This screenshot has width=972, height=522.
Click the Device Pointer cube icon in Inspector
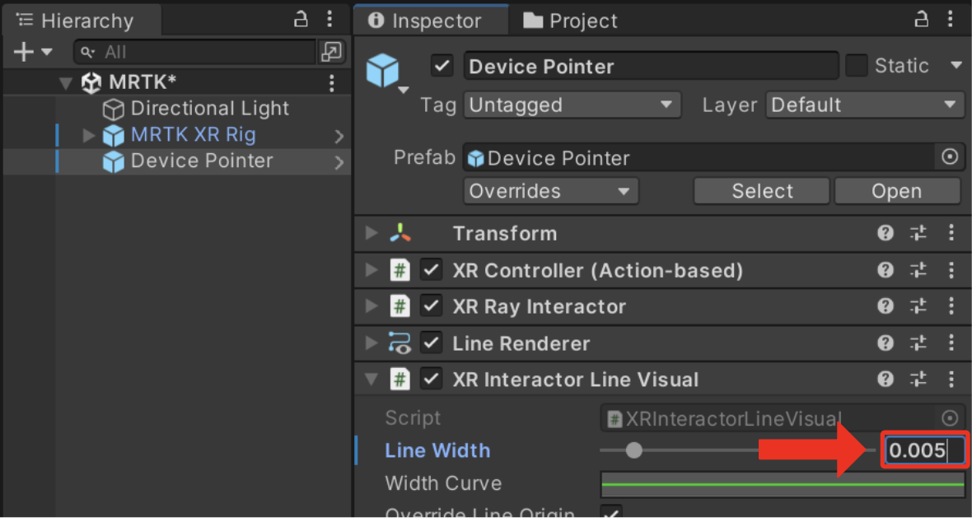click(383, 69)
